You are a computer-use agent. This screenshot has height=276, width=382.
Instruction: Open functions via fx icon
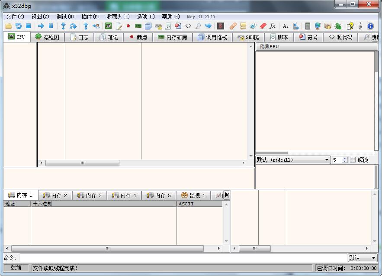coord(273,26)
